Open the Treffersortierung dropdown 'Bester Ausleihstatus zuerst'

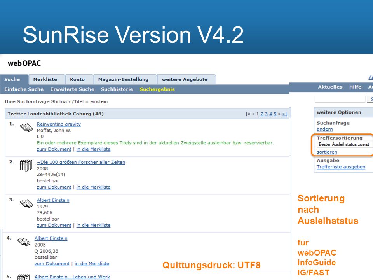click(x=345, y=144)
